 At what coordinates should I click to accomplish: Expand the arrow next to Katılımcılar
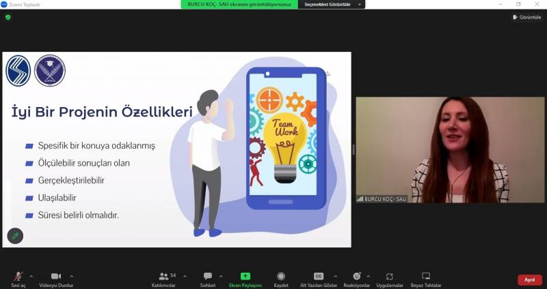(x=181, y=276)
